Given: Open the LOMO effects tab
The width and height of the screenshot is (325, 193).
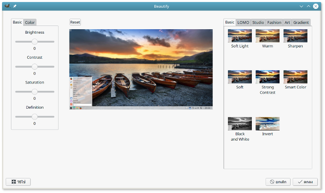Looking at the screenshot, I should (x=243, y=22).
